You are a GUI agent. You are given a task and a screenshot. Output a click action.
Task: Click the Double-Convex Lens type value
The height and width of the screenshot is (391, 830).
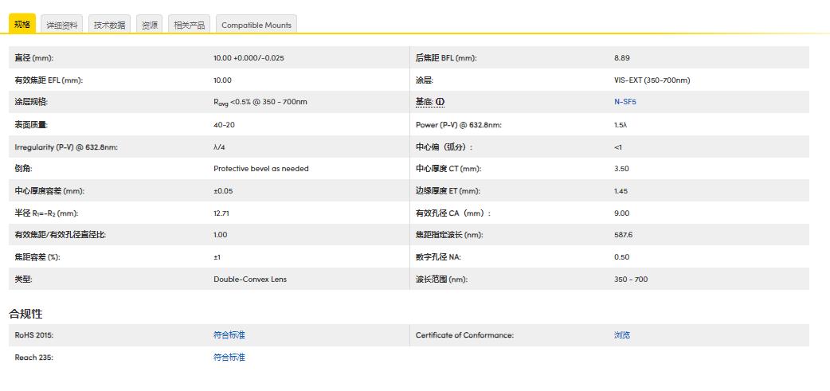(x=249, y=280)
